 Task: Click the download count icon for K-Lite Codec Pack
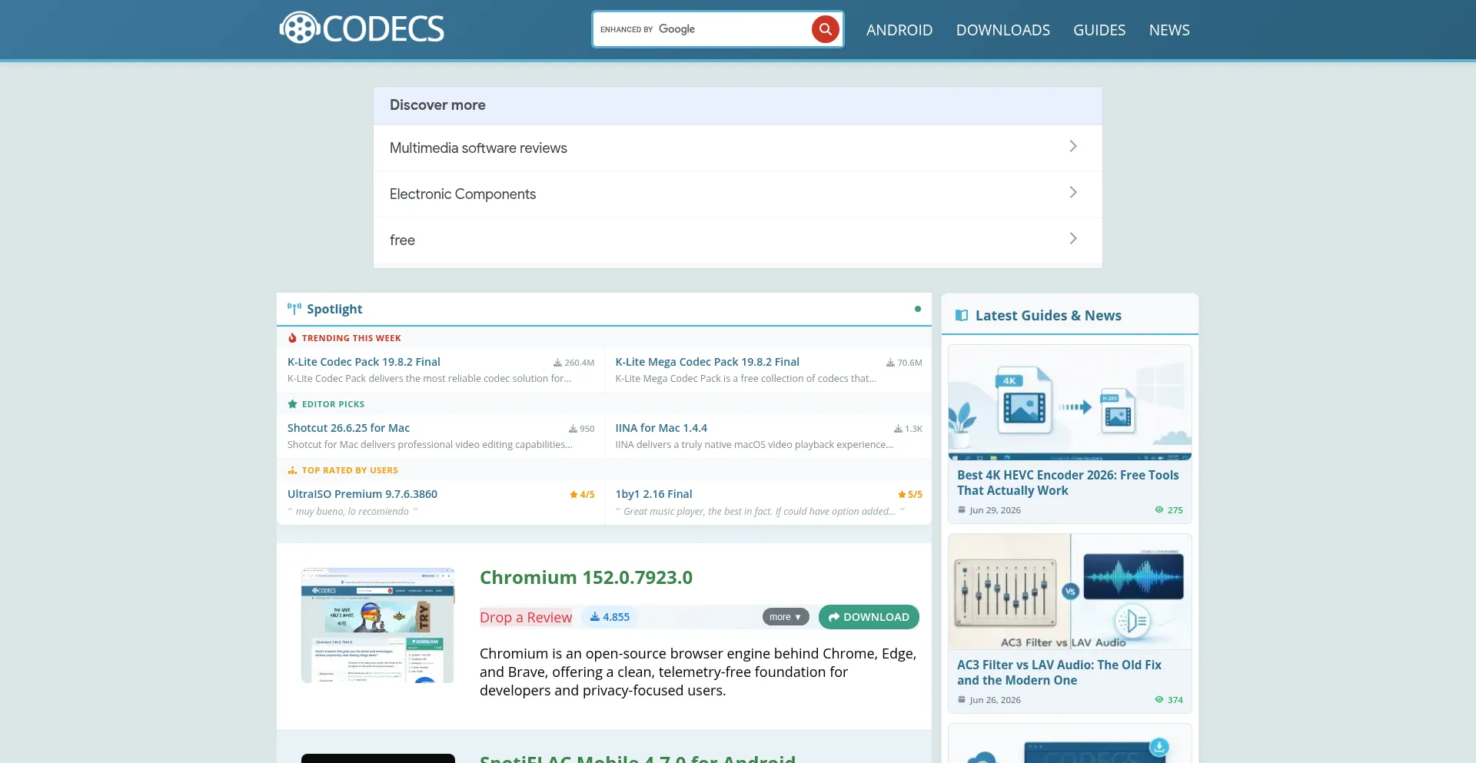coord(557,363)
